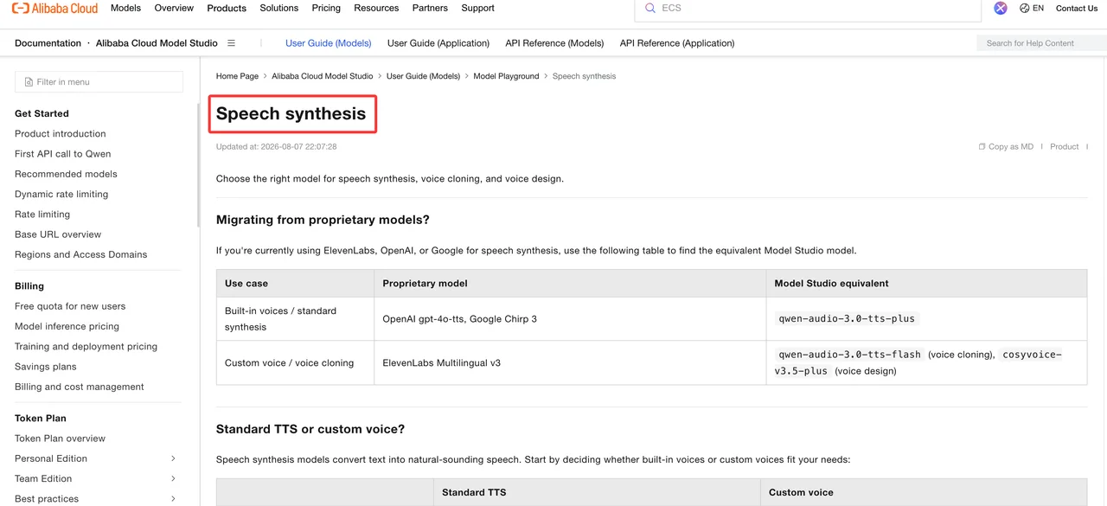Image resolution: width=1107 pixels, height=506 pixels.
Task: Switch to User Guide (Models) tab
Action: coord(328,43)
